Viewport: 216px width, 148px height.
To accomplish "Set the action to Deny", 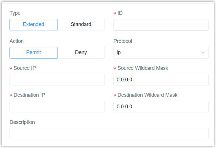I will 81,53.
